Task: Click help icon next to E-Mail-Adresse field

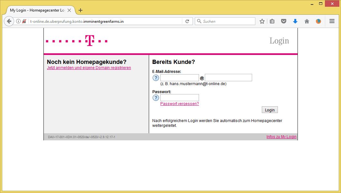Action: point(156,78)
